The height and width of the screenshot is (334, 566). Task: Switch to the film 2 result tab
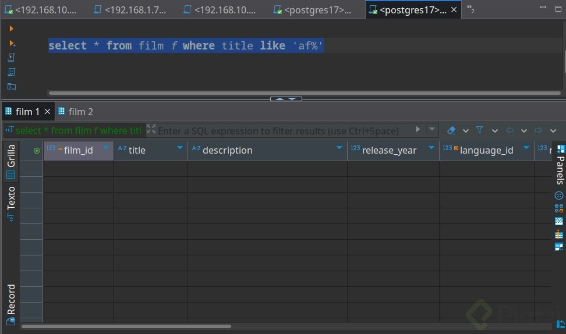tap(76, 112)
